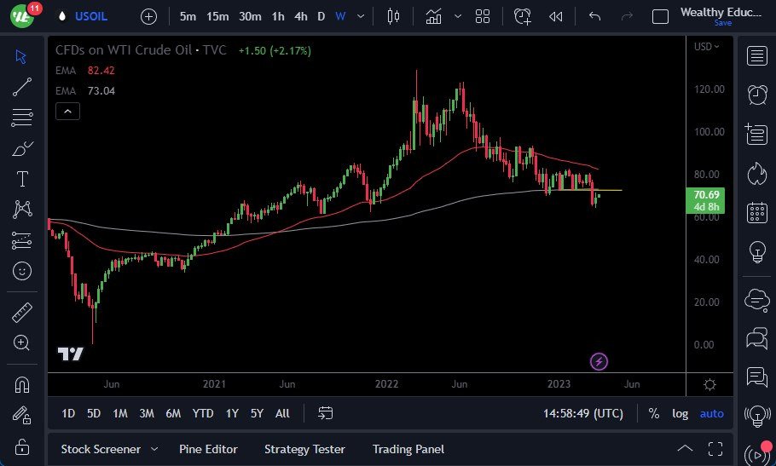Open the Stock Screener tab

pyautogui.click(x=101, y=449)
